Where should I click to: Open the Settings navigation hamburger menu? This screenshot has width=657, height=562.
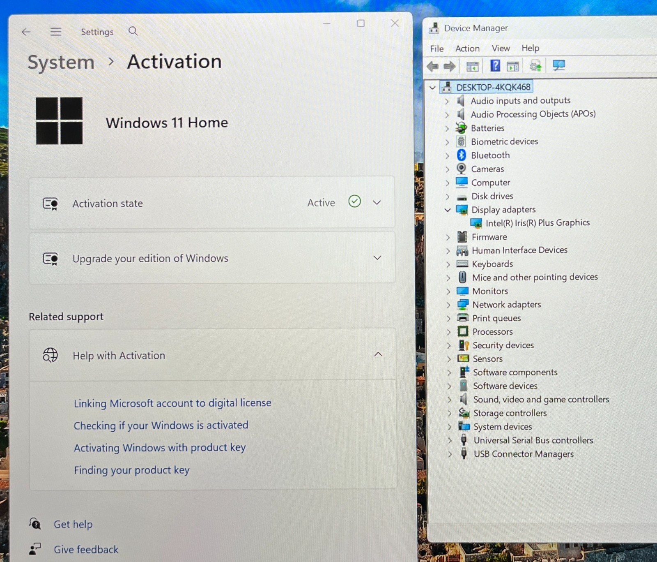click(56, 32)
